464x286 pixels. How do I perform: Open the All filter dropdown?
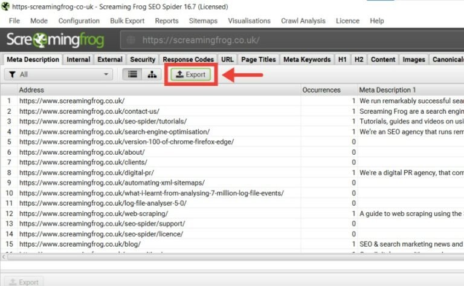pyautogui.click(x=58, y=74)
